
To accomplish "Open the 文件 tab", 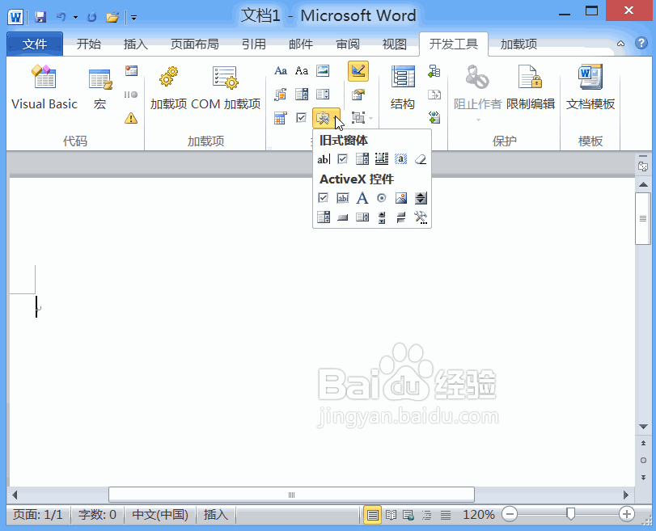I will [35, 44].
